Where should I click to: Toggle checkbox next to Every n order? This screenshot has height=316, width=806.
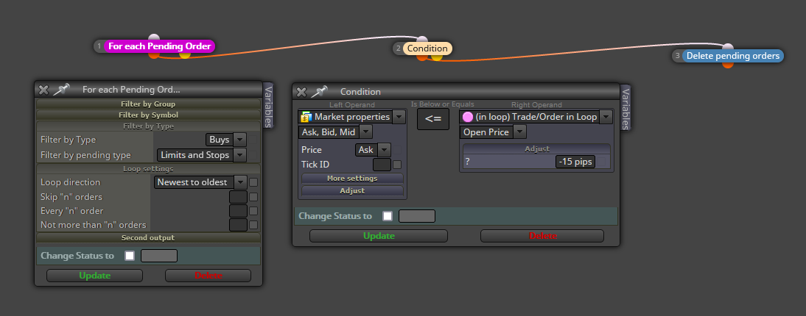(x=253, y=211)
